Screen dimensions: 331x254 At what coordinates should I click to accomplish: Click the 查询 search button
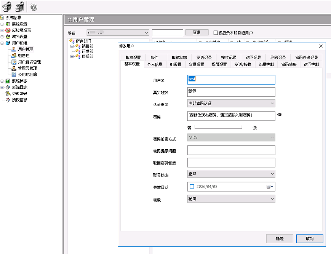coord(197,32)
